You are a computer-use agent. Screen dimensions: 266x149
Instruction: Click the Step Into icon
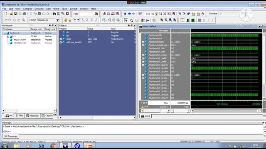(180, 14)
